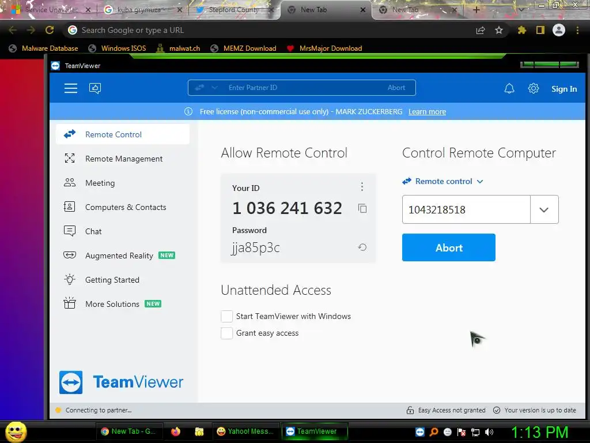590x443 pixels.
Task: Switch to the Stepford County Chrome tab
Action: 235,10
